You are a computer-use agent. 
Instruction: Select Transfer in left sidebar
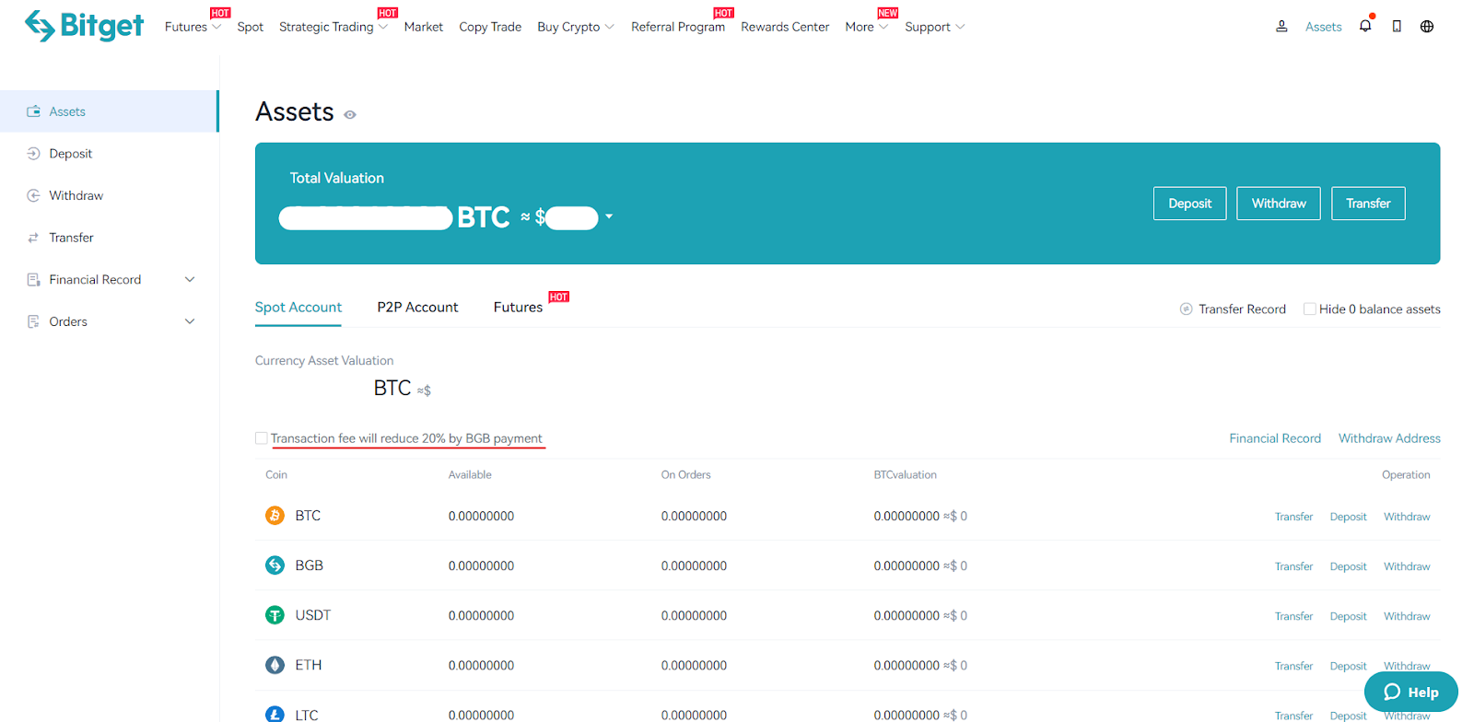tap(72, 238)
